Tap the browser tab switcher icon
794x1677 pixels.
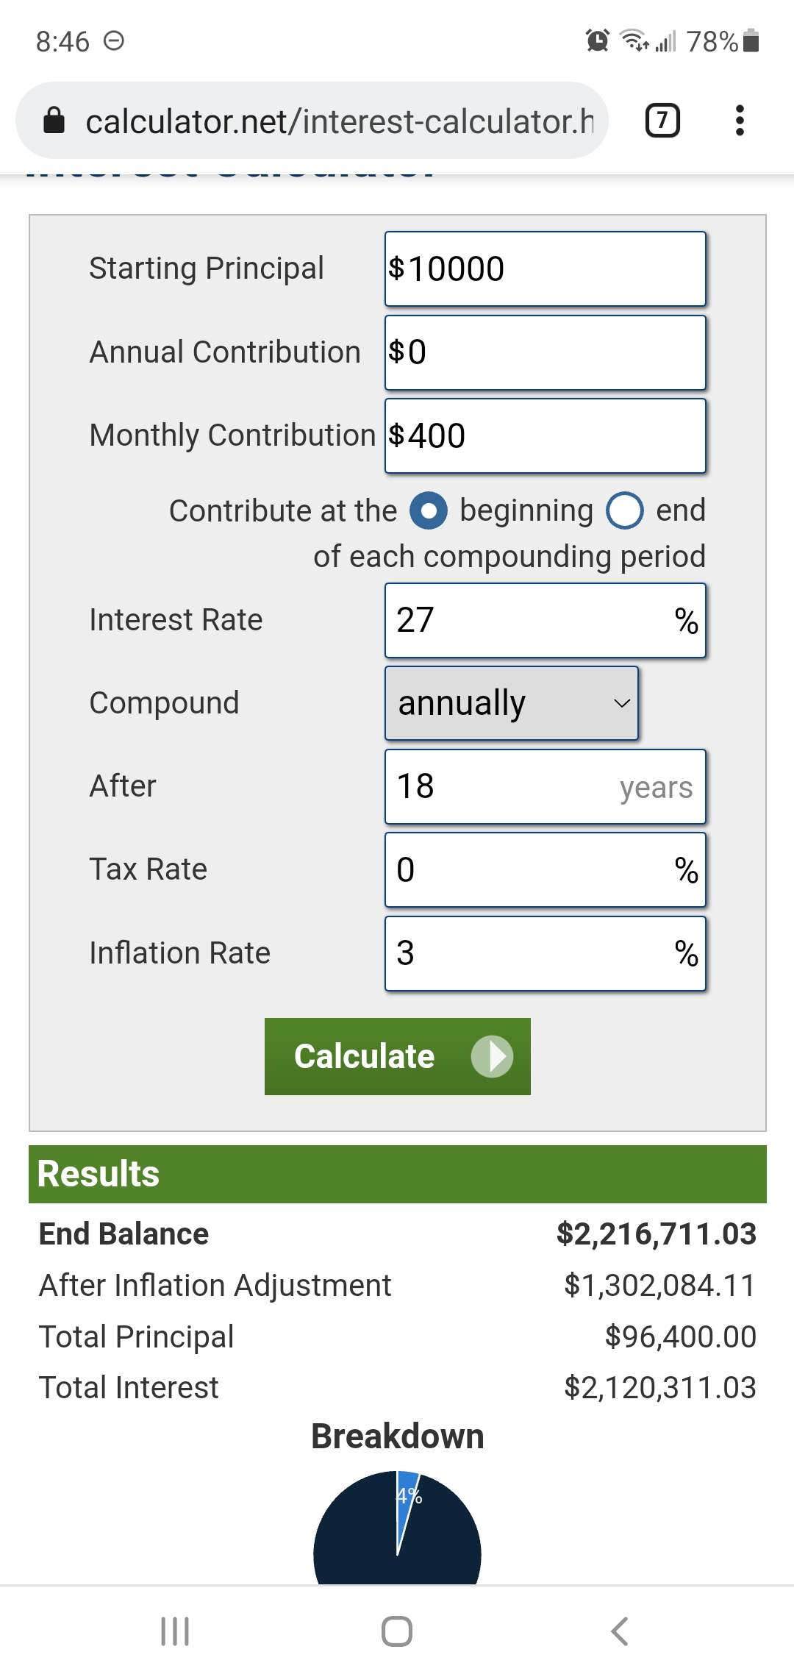(662, 121)
